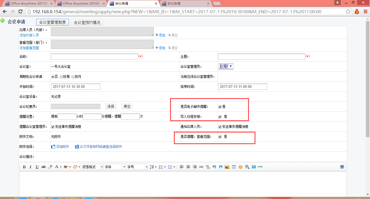Screen dimensions: 370x199
Task: Open the 字号 font size dropdown
Action: tap(137, 167)
